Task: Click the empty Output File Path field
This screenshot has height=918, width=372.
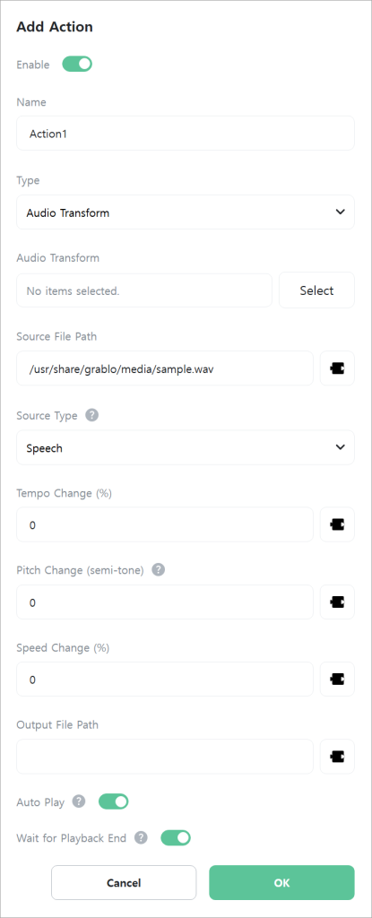Action: click(x=165, y=757)
